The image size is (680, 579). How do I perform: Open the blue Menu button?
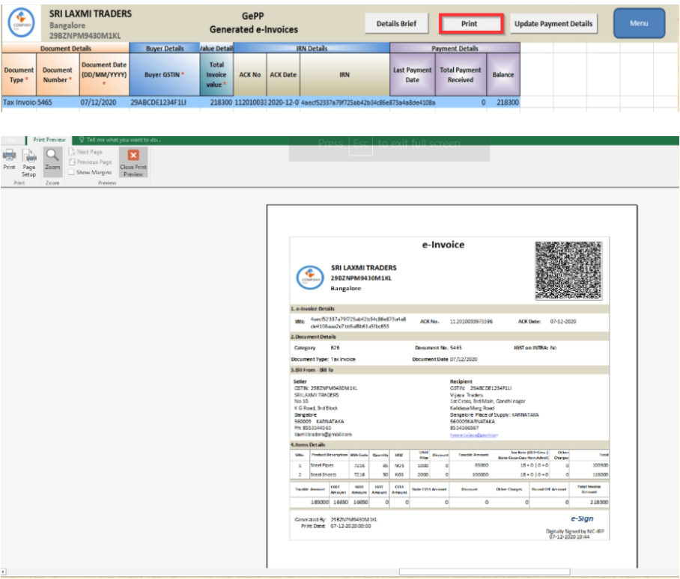(x=639, y=23)
